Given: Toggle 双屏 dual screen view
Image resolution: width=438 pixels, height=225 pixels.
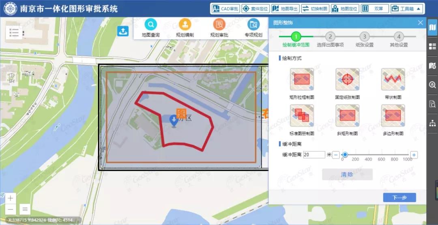Looking at the screenshot, I should coord(375,8).
